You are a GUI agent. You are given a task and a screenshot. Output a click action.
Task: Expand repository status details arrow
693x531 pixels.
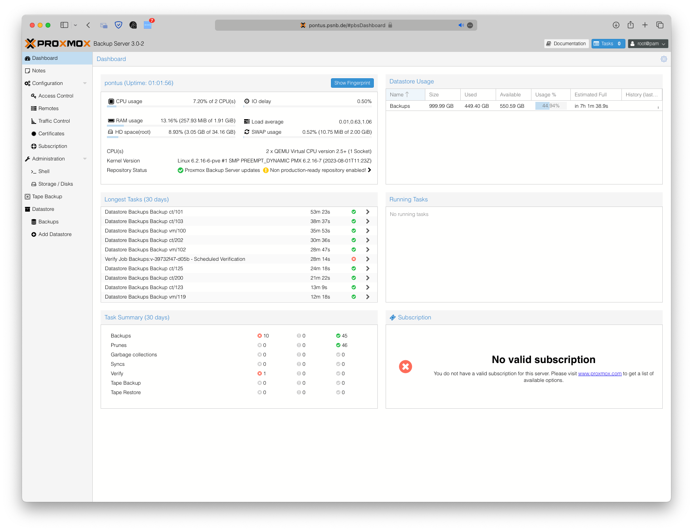coord(369,170)
